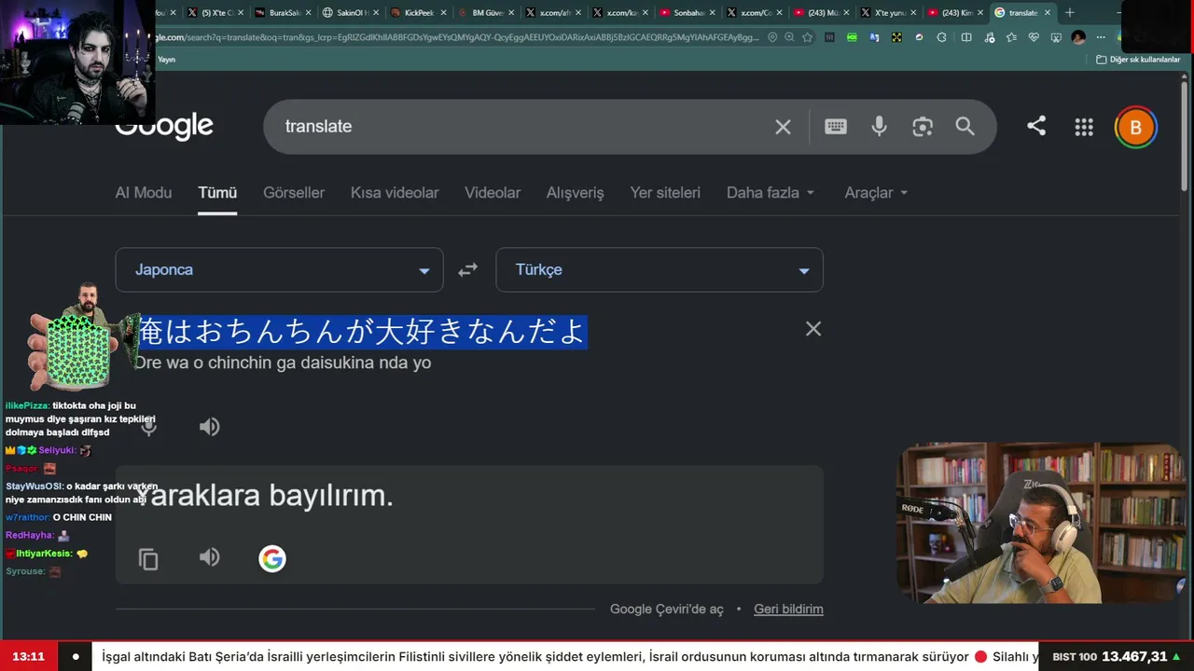Select the Tümü results tab
Screen dimensions: 1194x671
point(217,193)
